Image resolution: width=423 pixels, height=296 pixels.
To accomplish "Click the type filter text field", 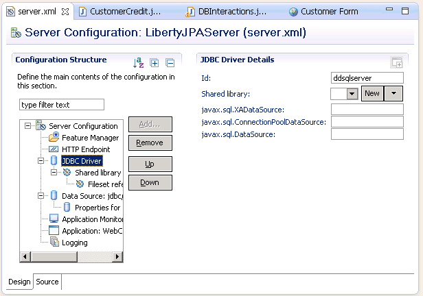I will click(x=61, y=105).
